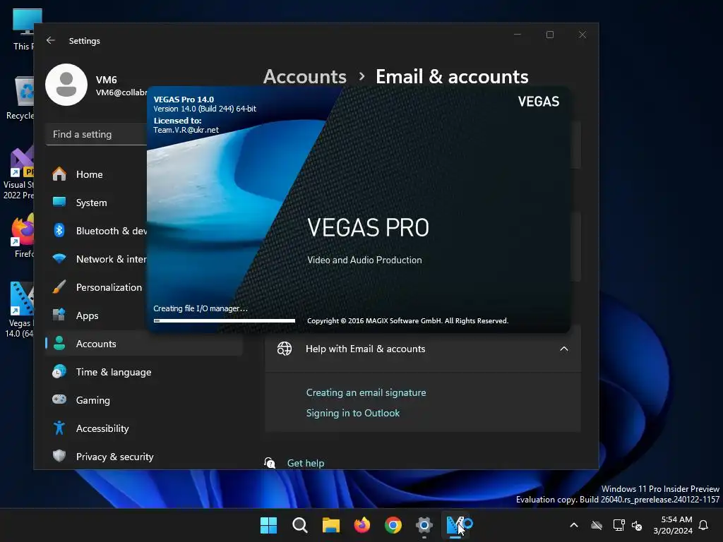
Task: Launch Chrome from the taskbar
Action: (x=393, y=525)
